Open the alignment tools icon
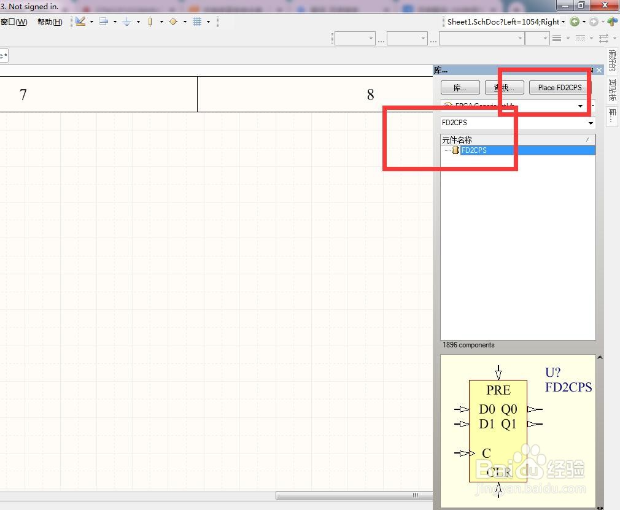Viewport: 620px width, 510px height. click(x=104, y=21)
